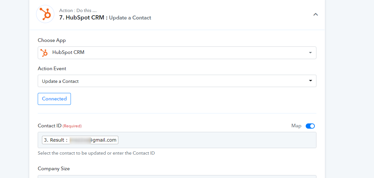Image resolution: width=374 pixels, height=178 pixels.
Task: Click the Update a Contact event field
Action: click(177, 81)
